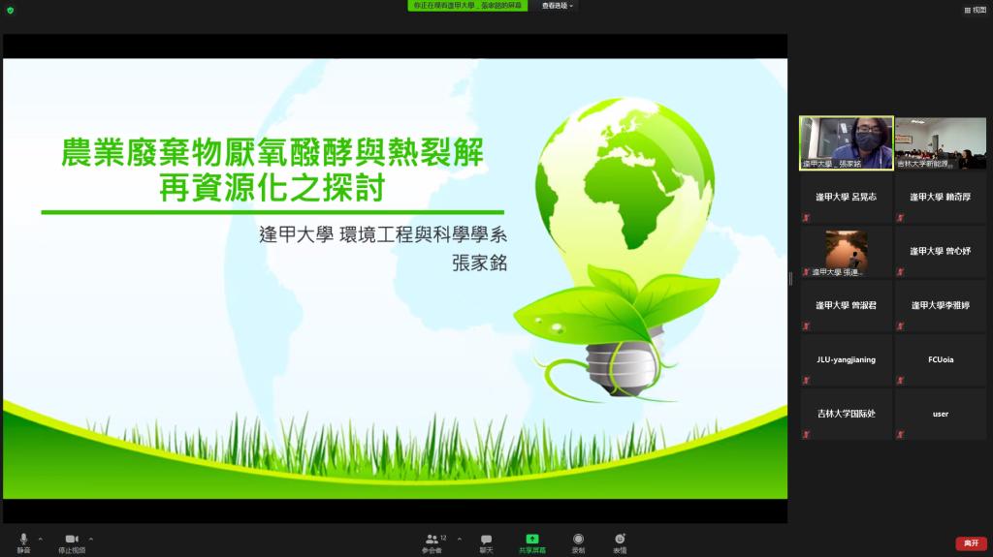Click the green encryption shield icon

coord(10,10)
